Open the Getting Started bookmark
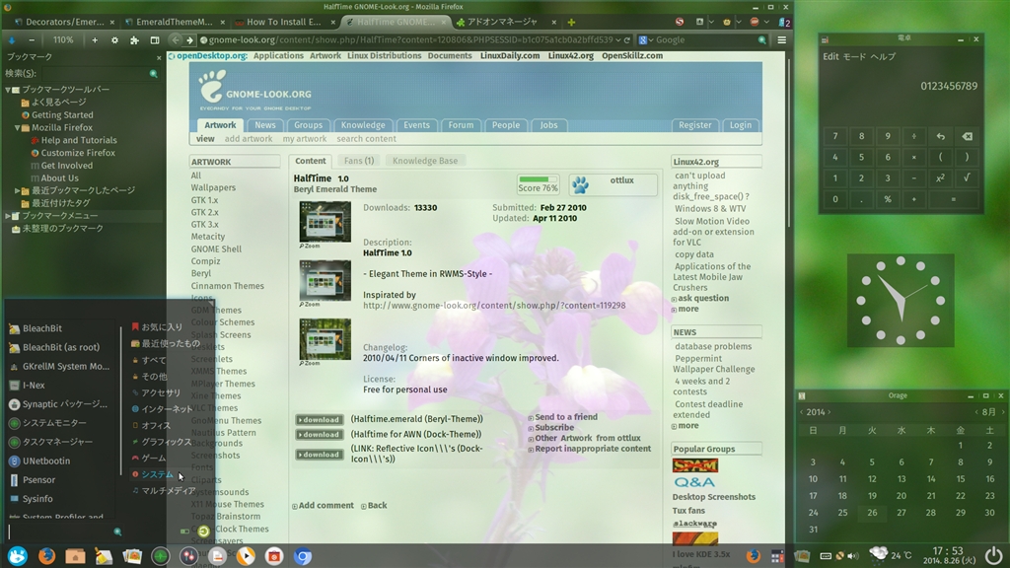1010x568 pixels. coord(62,115)
